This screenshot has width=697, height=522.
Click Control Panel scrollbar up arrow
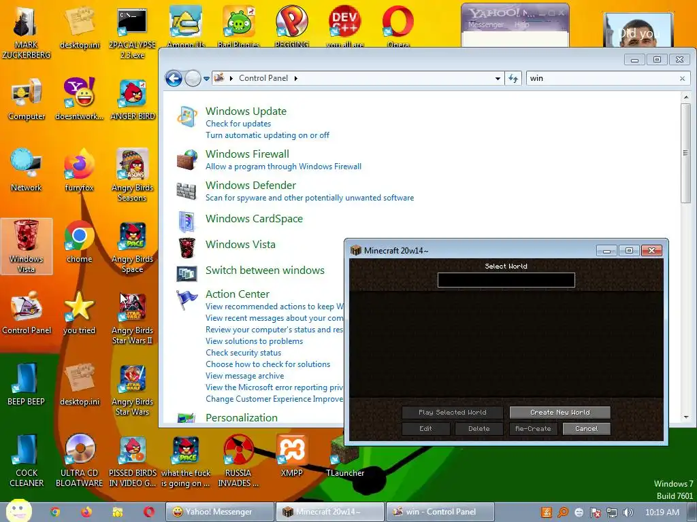coord(686,97)
